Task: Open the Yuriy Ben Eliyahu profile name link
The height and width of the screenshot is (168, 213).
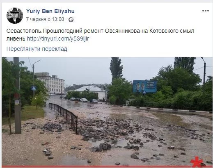Action: point(50,11)
